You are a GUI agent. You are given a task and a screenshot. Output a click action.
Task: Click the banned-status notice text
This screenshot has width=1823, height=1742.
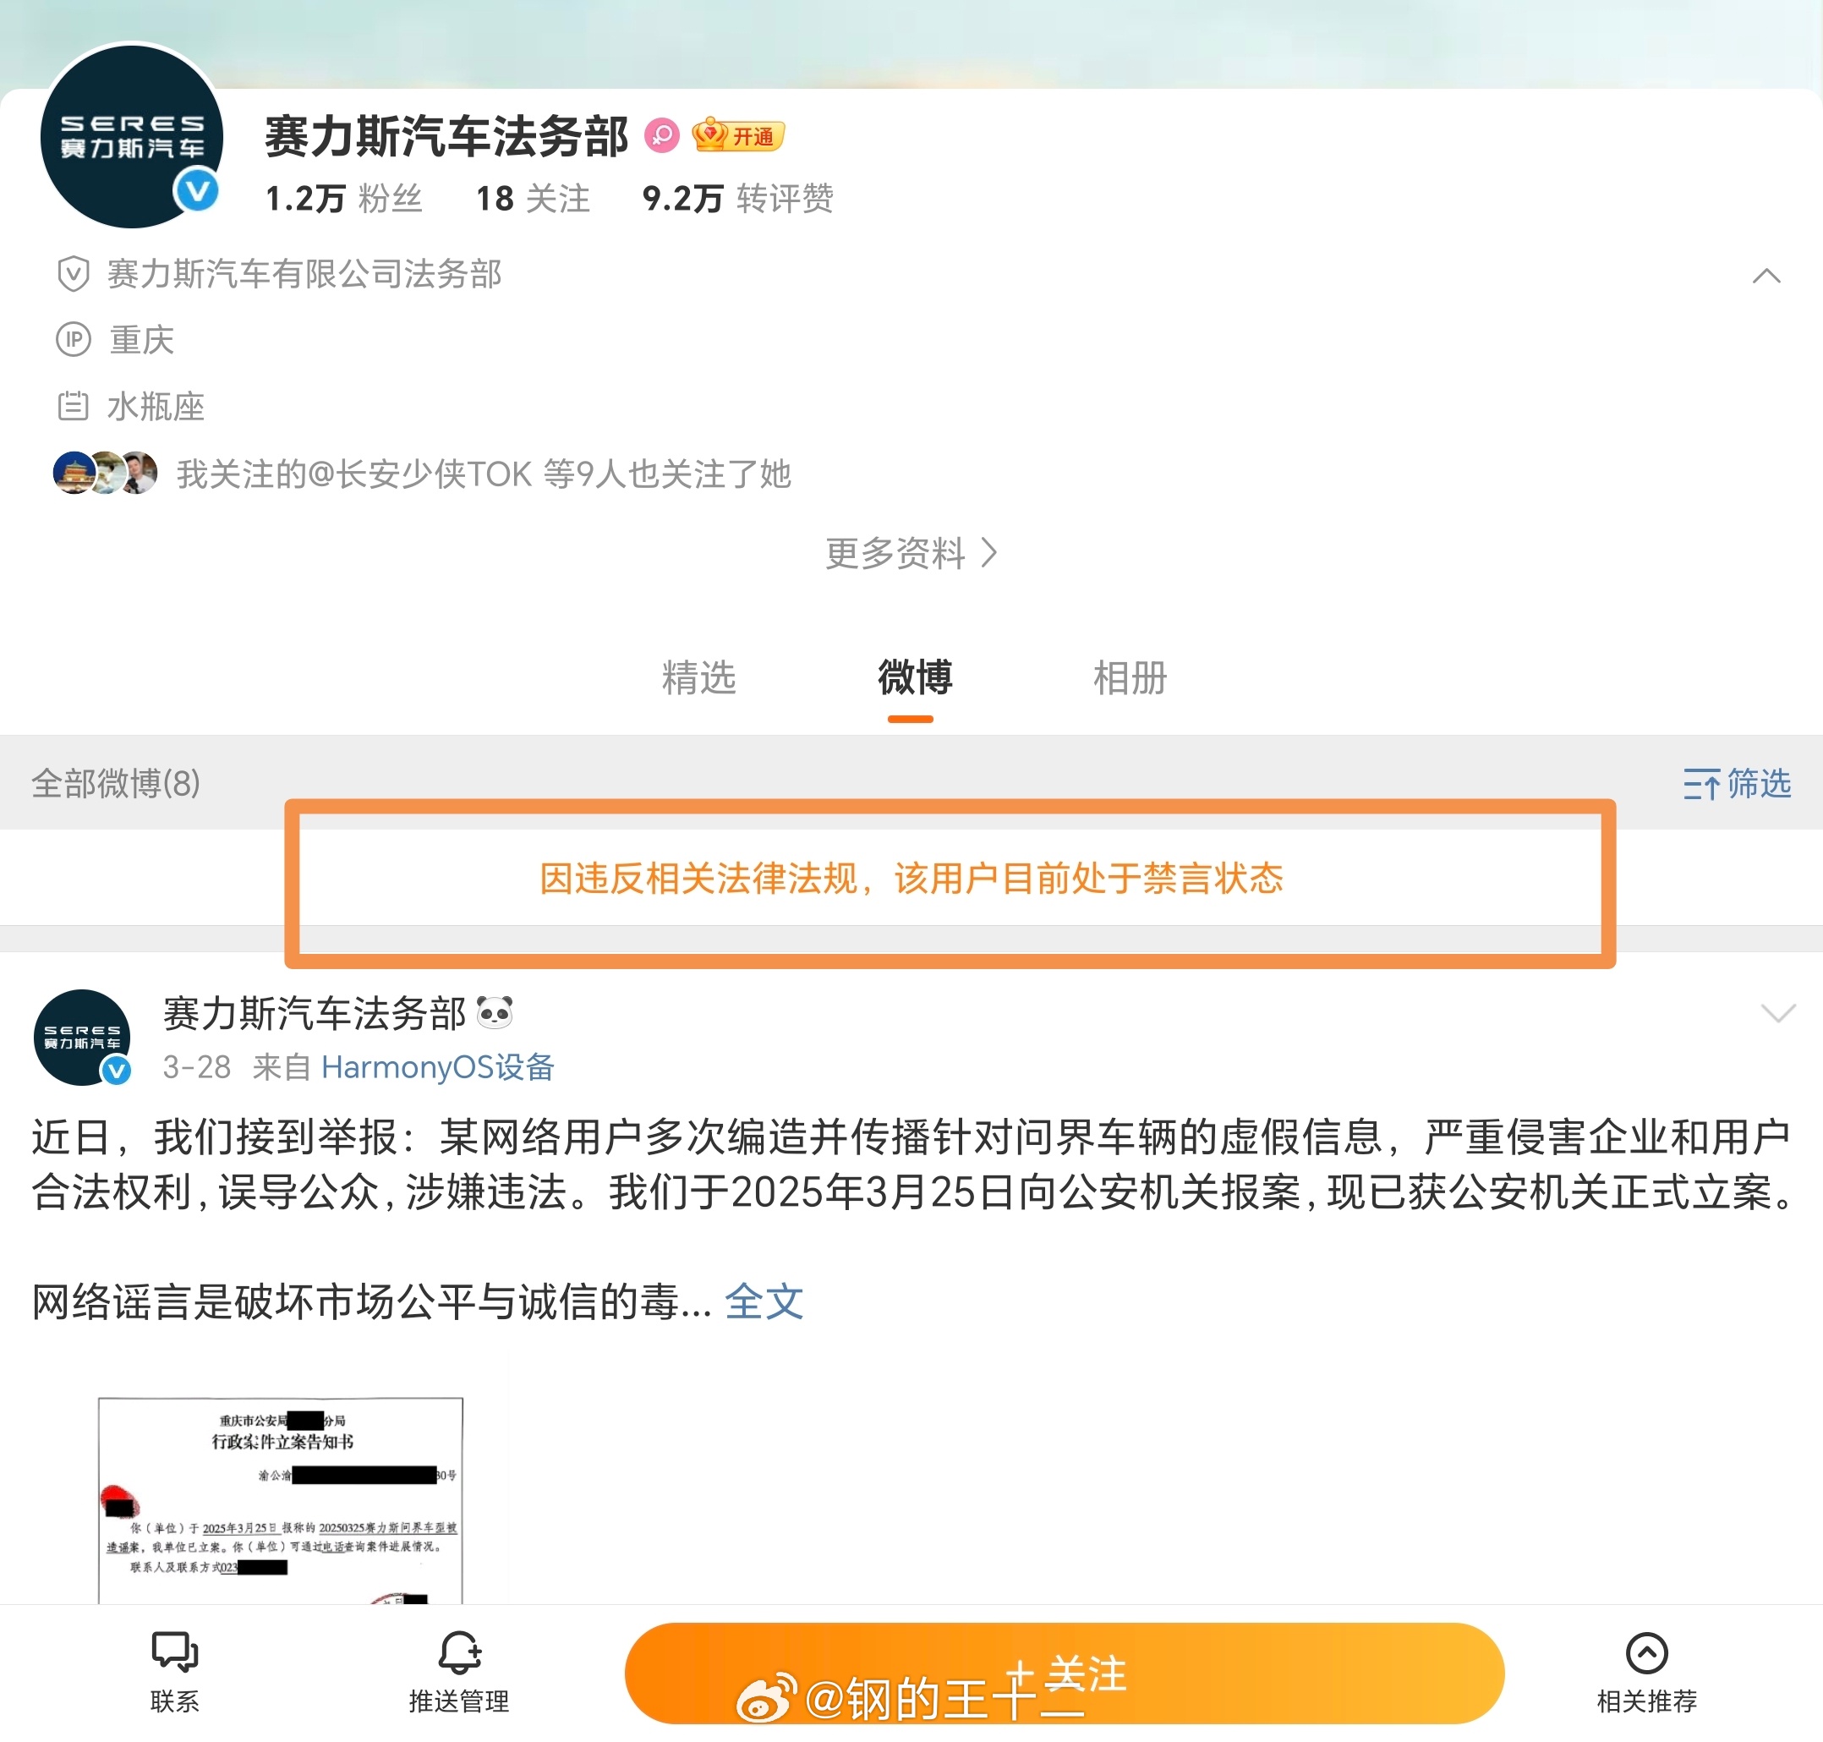911,879
